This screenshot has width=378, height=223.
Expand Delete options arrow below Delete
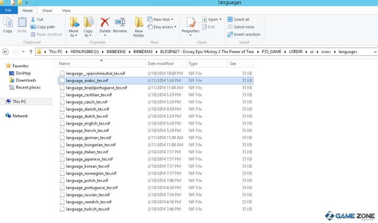tap(105, 35)
